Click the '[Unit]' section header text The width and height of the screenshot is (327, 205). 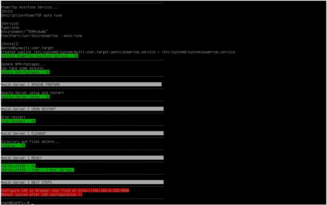click(7, 11)
